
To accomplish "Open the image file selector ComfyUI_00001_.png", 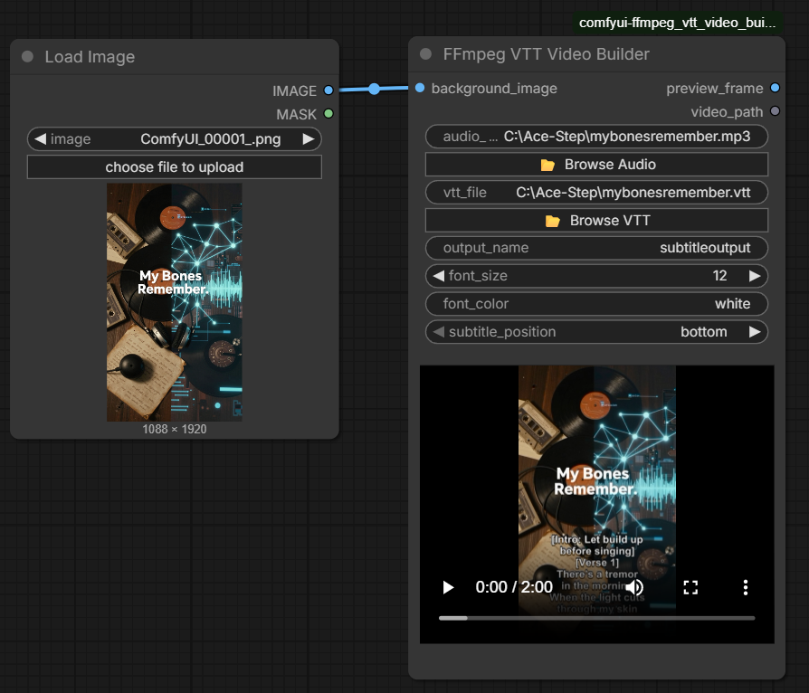I will coord(175,138).
